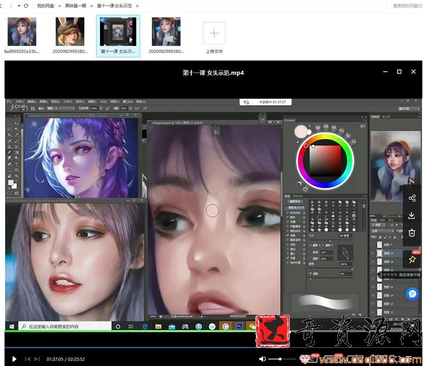Select the Eyedropper tool
This screenshot has height=366, width=423.
[17, 135]
